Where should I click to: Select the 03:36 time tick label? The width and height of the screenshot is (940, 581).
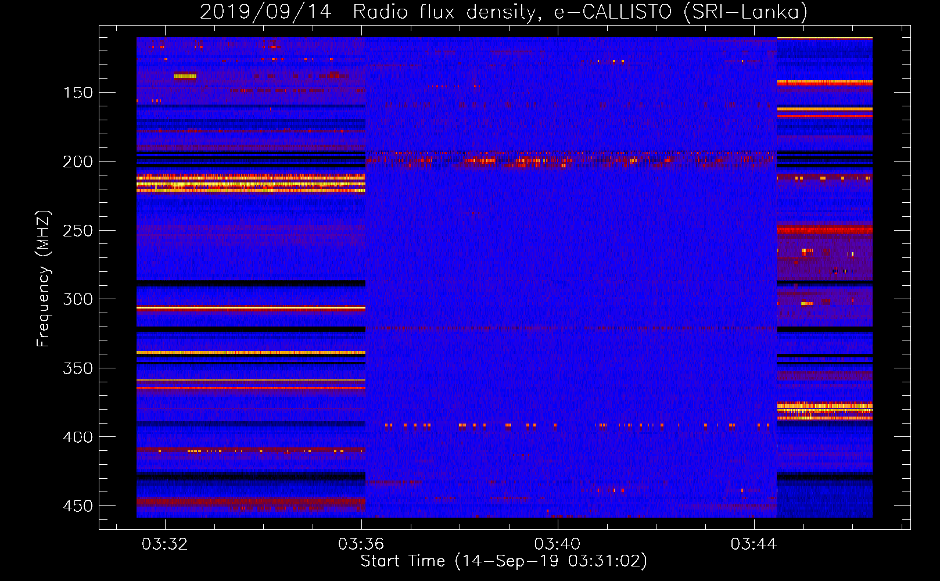coord(361,544)
